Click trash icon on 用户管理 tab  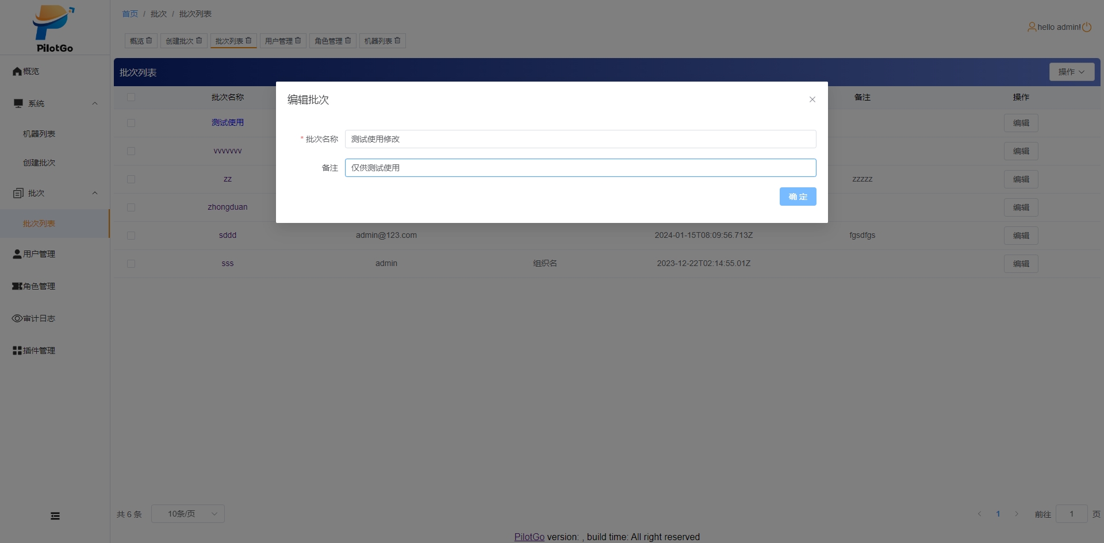click(298, 41)
